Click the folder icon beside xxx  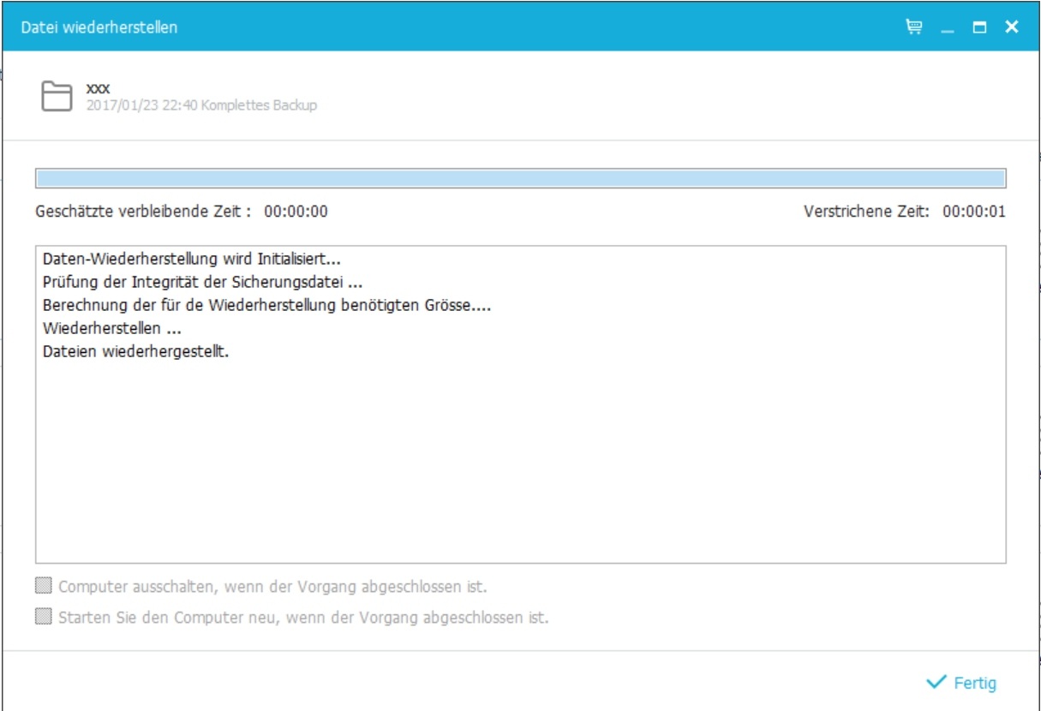(x=57, y=96)
